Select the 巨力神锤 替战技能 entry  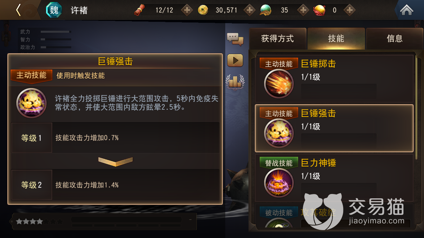pos(334,178)
